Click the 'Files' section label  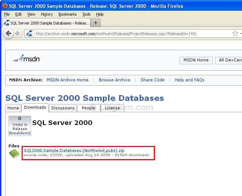click(14, 146)
